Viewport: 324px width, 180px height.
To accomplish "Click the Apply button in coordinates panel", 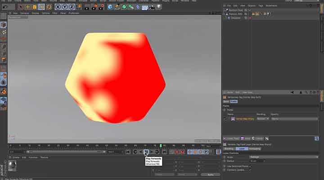I will [210, 175].
